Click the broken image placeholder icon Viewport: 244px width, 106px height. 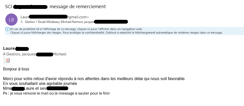tap(8, 60)
